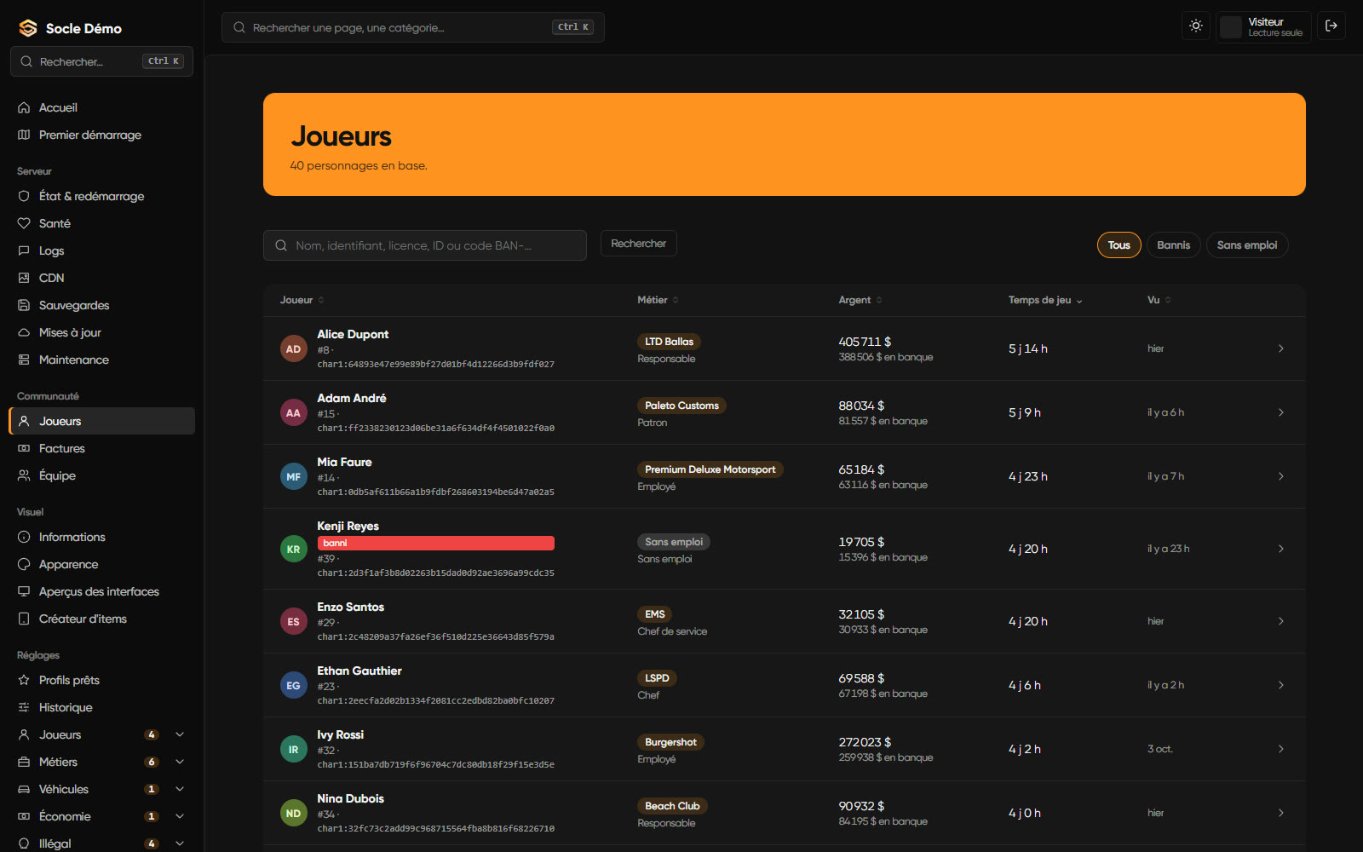This screenshot has width=1363, height=852.
Task: Click the logout icon in top bar
Action: tap(1331, 26)
